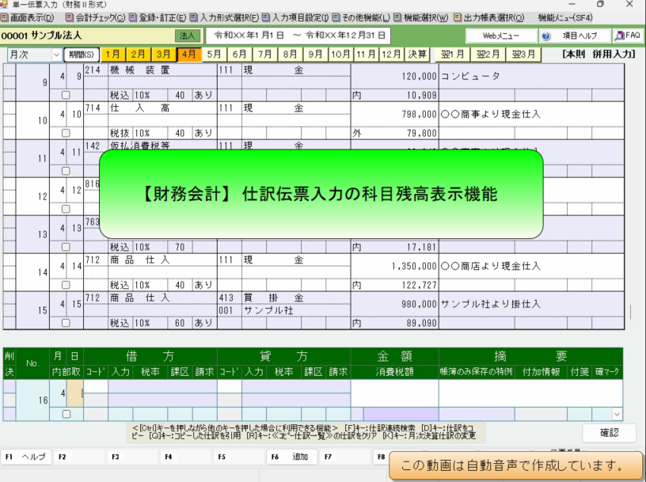Select the 4月 tab

click(189, 55)
